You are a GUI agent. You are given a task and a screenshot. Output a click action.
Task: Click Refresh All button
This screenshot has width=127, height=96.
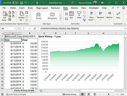22,16
